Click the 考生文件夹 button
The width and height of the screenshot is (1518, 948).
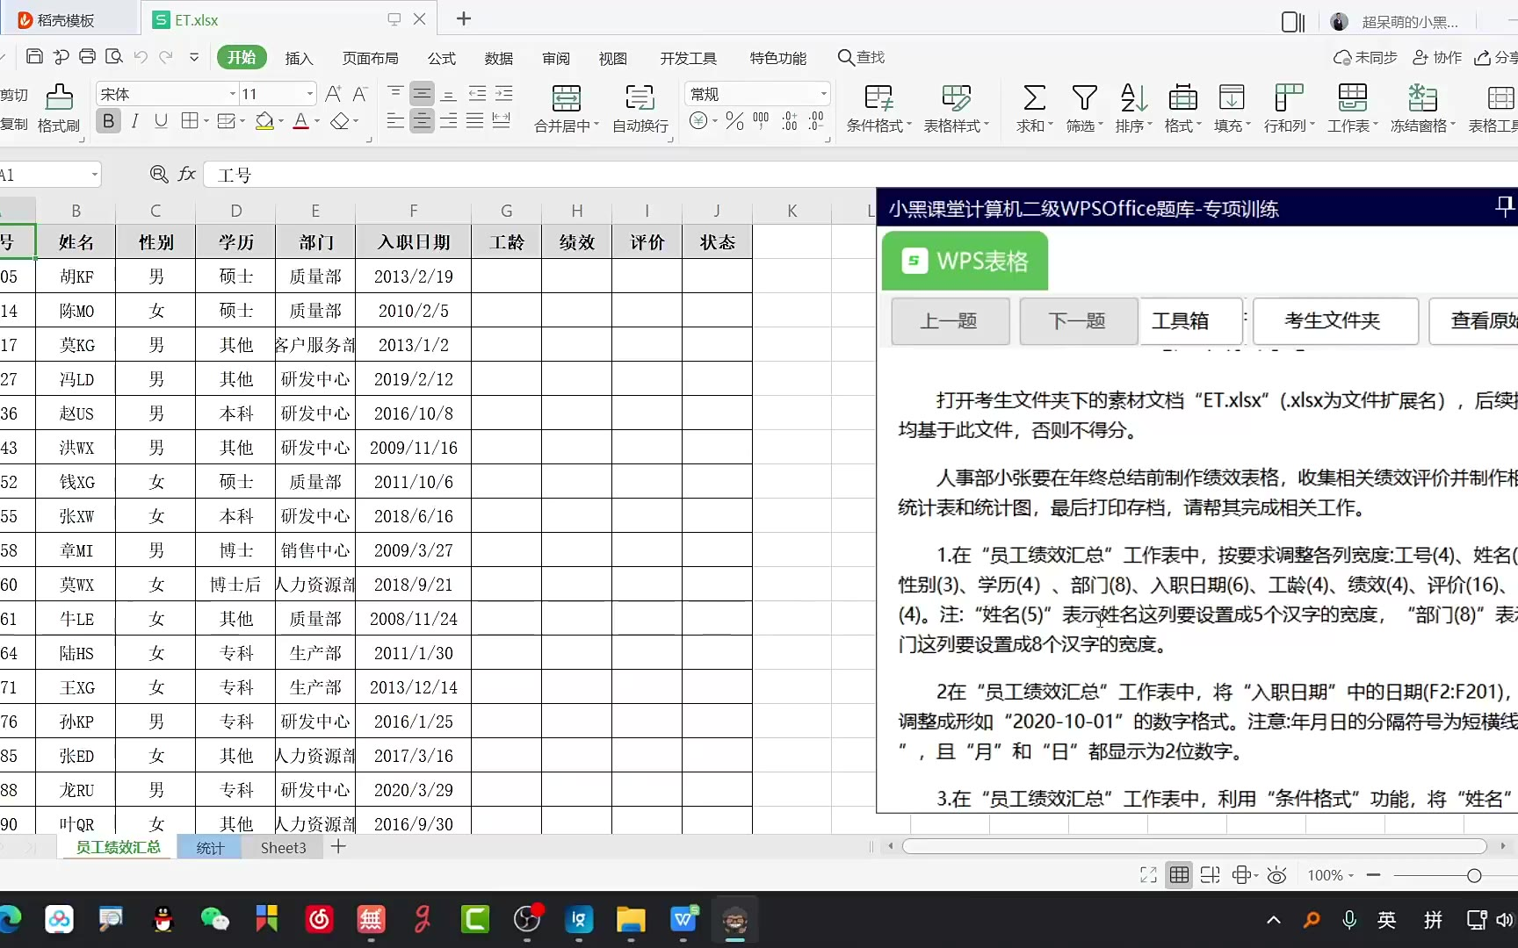1333,321
